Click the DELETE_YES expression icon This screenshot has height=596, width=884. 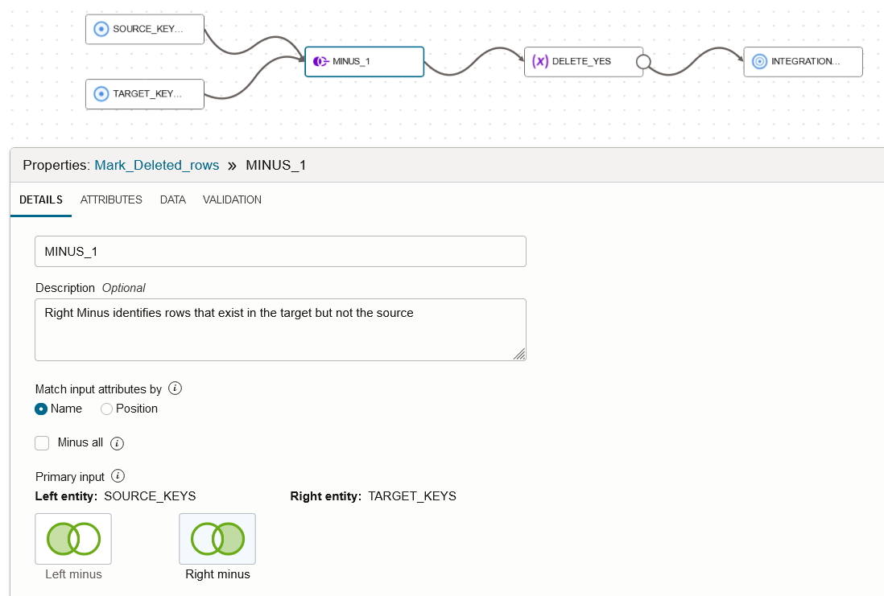540,61
